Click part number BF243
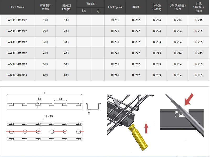Viewport: 210px width, 157px height. [157, 53]
